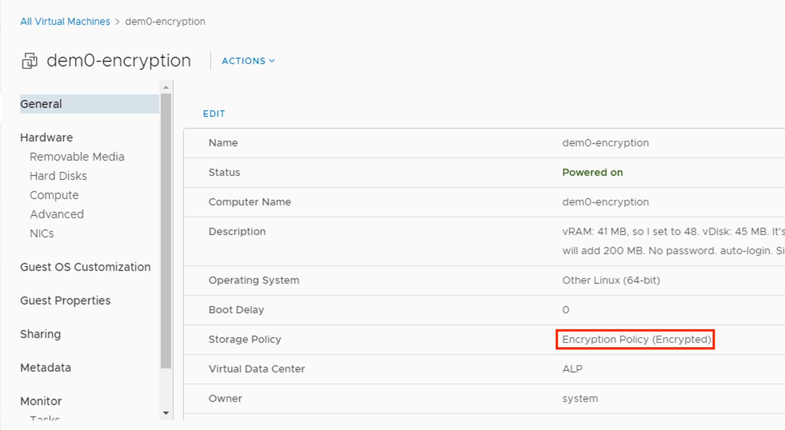785x430 pixels.
Task: Open Removable Media settings
Action: pos(77,157)
